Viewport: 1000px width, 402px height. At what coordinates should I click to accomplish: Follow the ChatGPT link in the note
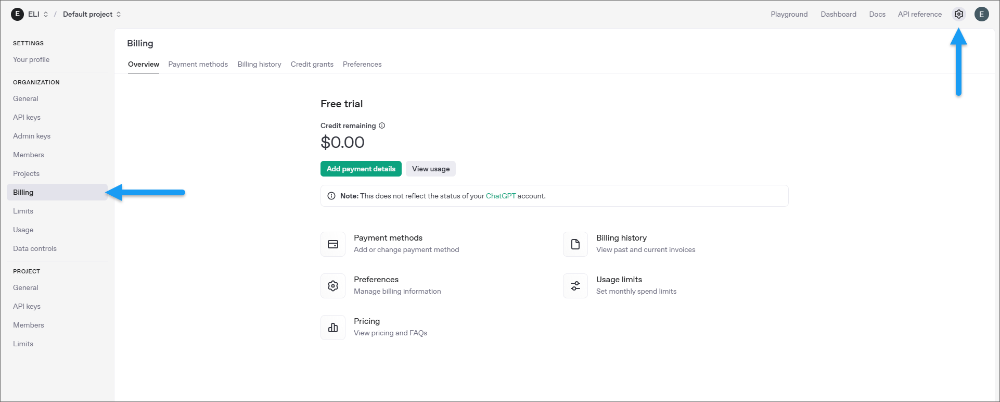click(x=501, y=196)
